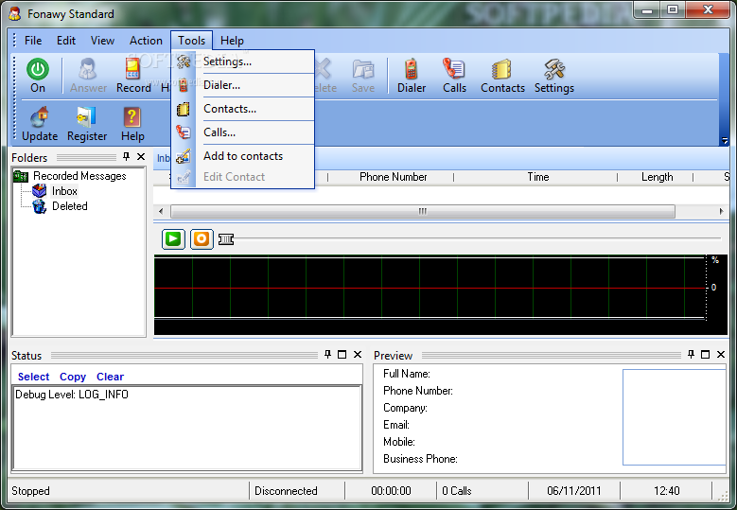Open the Help menu in menu bar
This screenshot has height=510, width=737.
pyautogui.click(x=232, y=41)
